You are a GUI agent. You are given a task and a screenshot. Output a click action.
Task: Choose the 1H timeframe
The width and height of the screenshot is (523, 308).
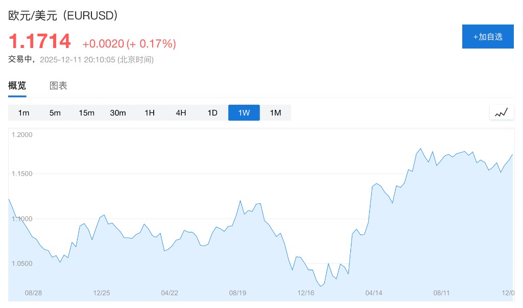(x=150, y=113)
